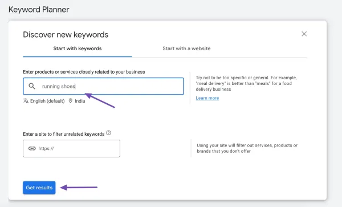Close the Discover new keywords dialog
The image size is (342, 207).
coord(304,34)
